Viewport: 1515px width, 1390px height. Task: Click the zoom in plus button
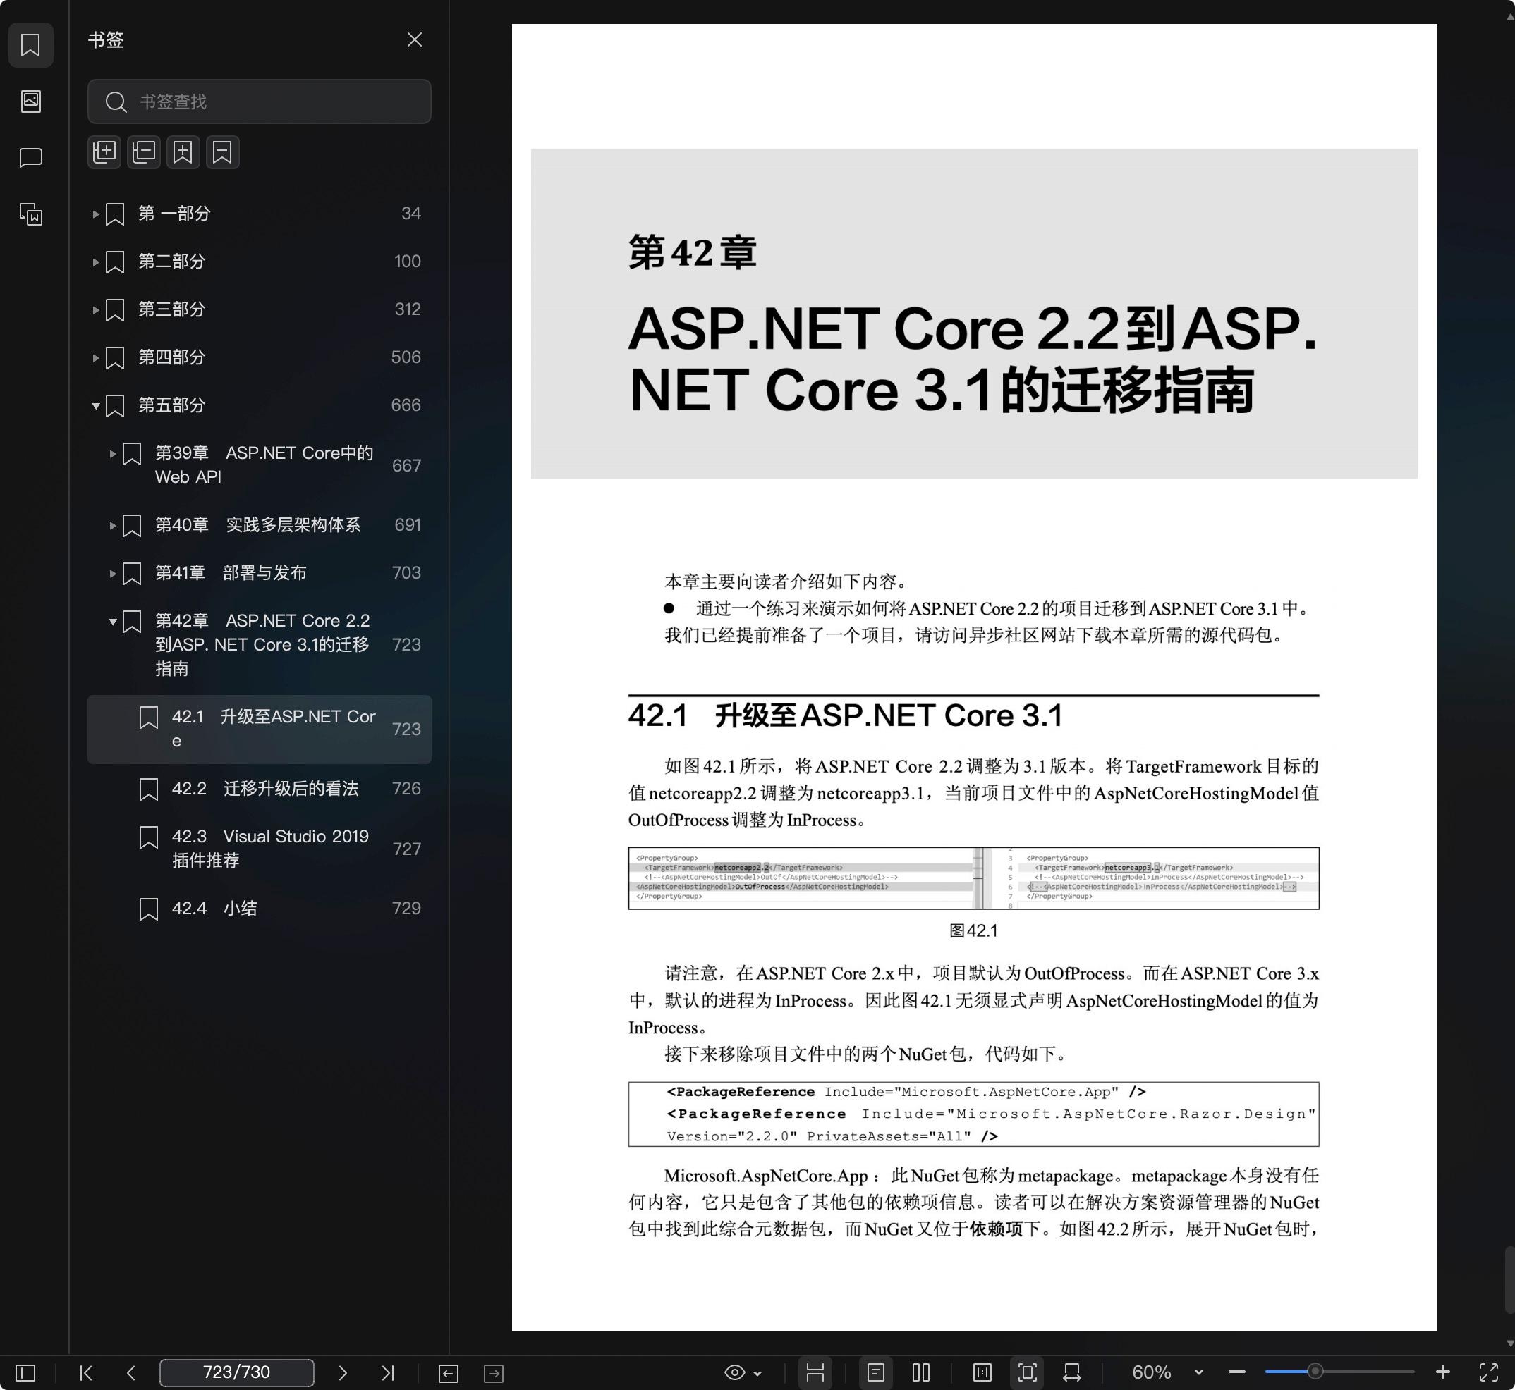click(1443, 1372)
